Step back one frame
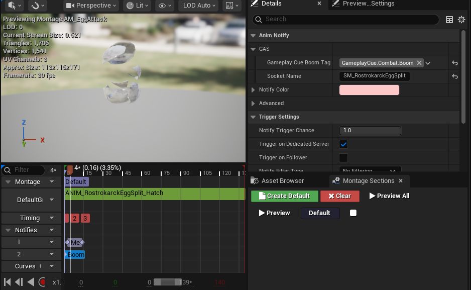 tap(19, 282)
